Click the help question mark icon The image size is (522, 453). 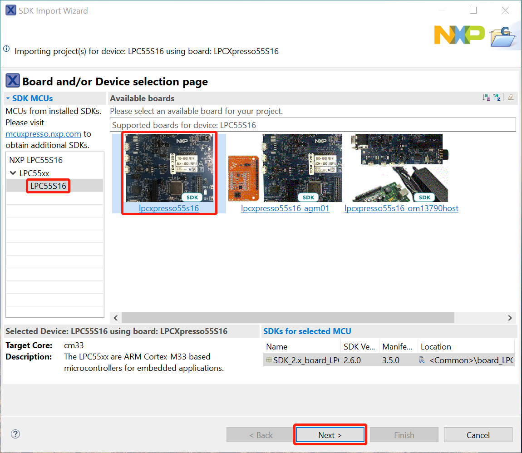pyautogui.click(x=15, y=434)
